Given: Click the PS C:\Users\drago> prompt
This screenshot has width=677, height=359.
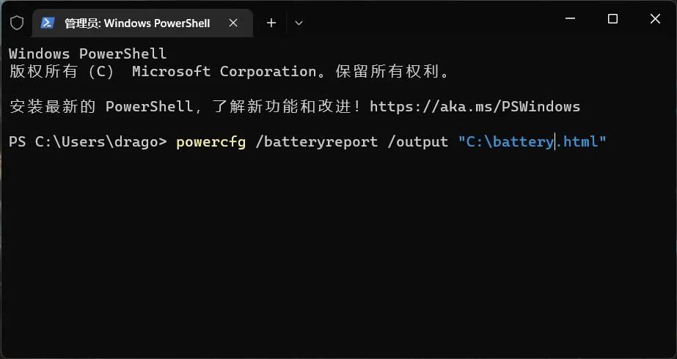Looking at the screenshot, I should (87, 141).
